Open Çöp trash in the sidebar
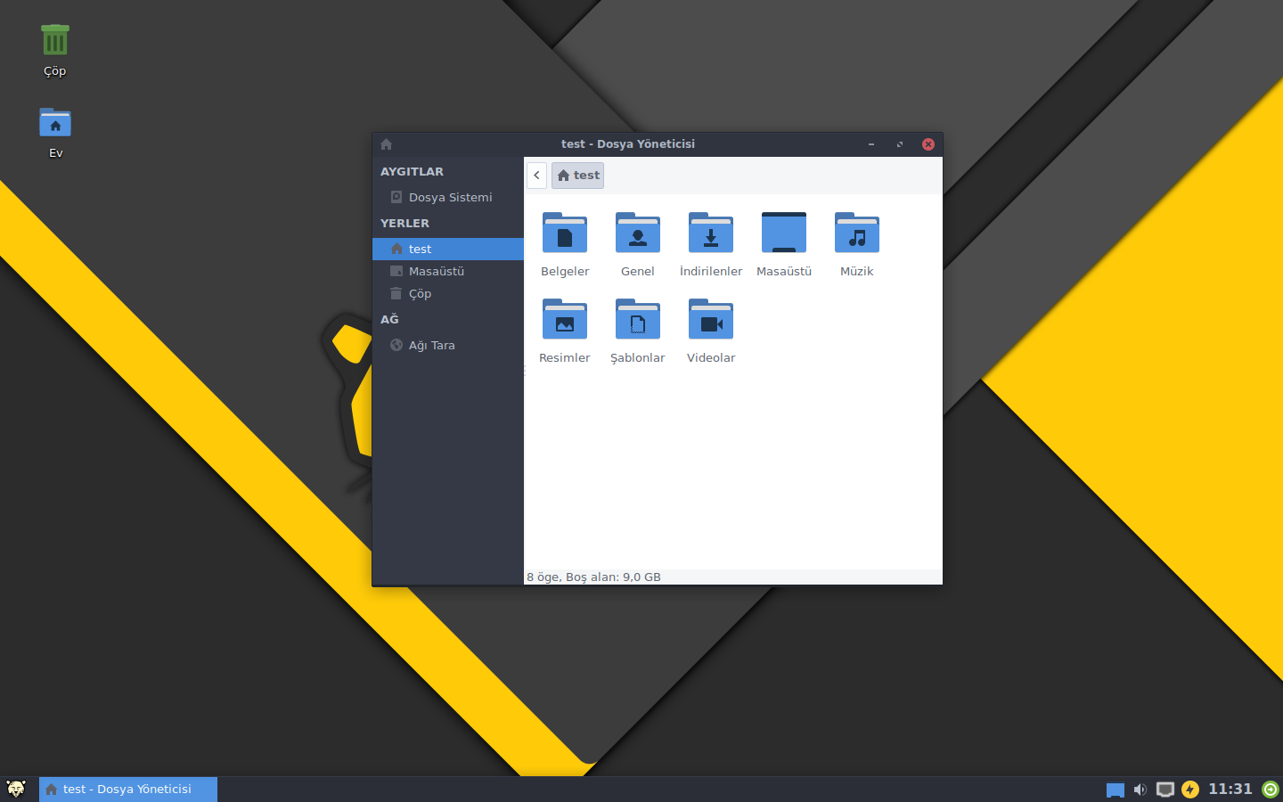This screenshot has width=1283, height=802. coord(448,293)
